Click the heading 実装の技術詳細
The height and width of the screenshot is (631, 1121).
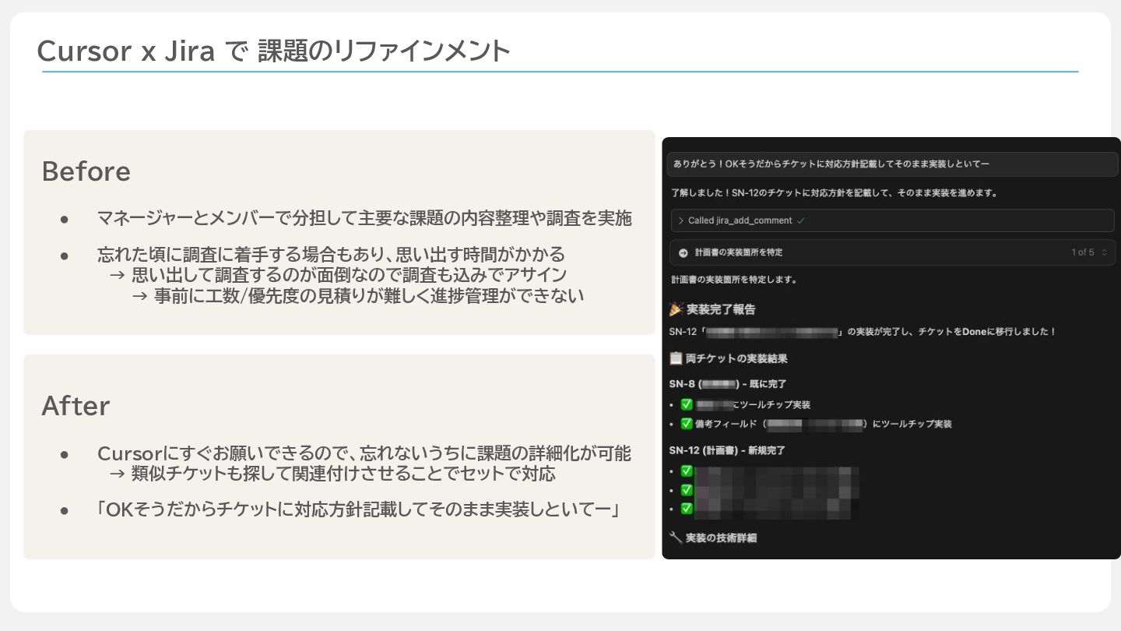click(721, 538)
